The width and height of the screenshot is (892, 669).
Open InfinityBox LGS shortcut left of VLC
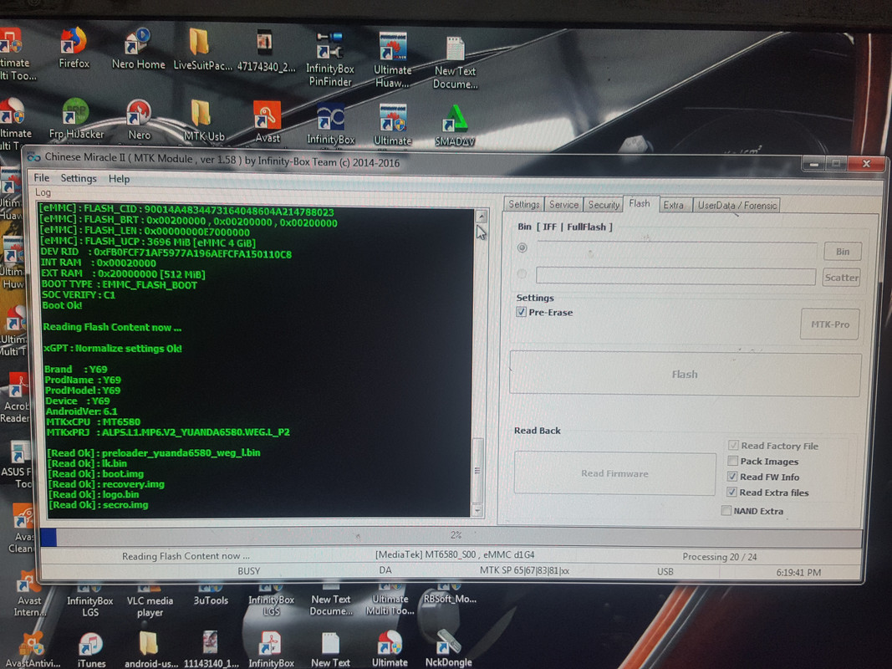(89, 600)
